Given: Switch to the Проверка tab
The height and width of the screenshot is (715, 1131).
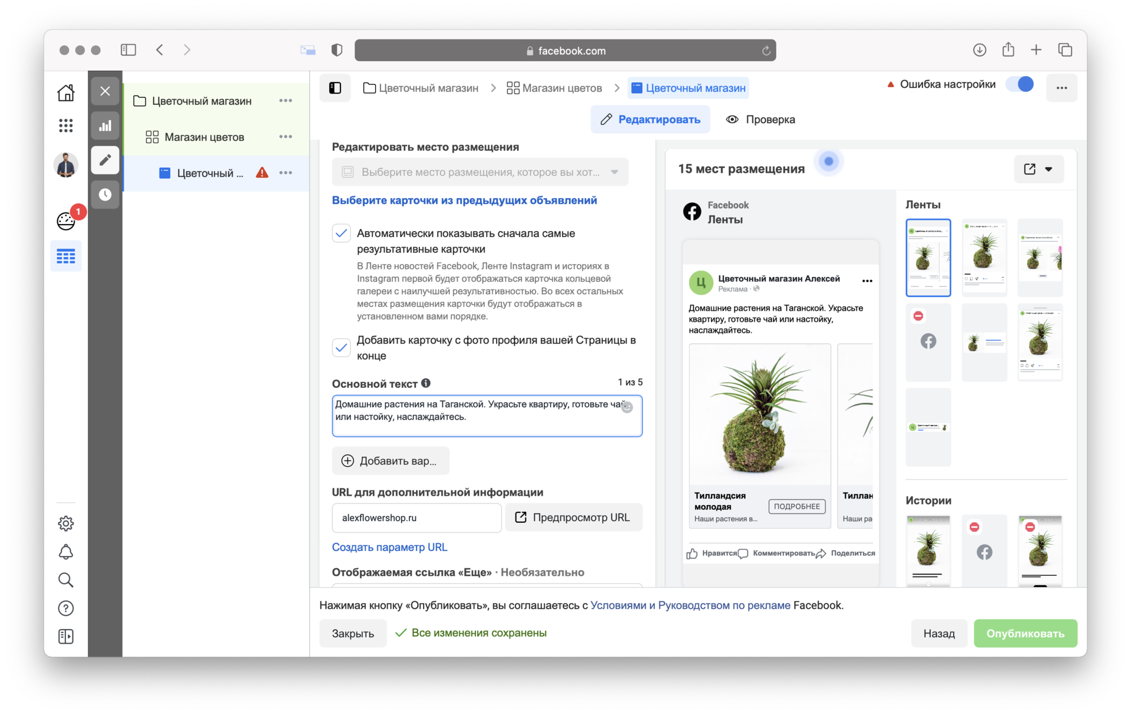Looking at the screenshot, I should point(760,120).
